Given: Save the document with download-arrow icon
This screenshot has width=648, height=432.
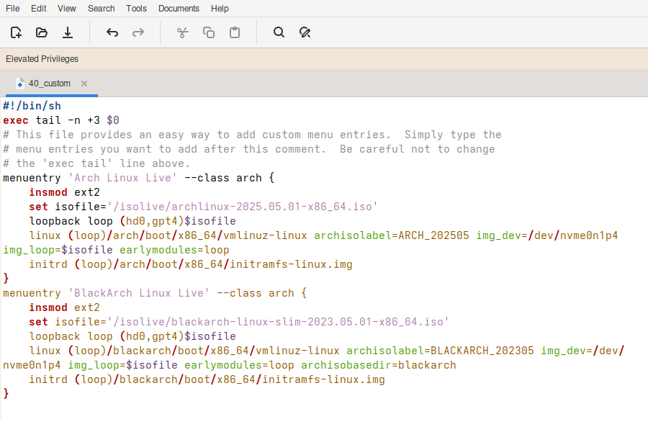Looking at the screenshot, I should pos(68,32).
